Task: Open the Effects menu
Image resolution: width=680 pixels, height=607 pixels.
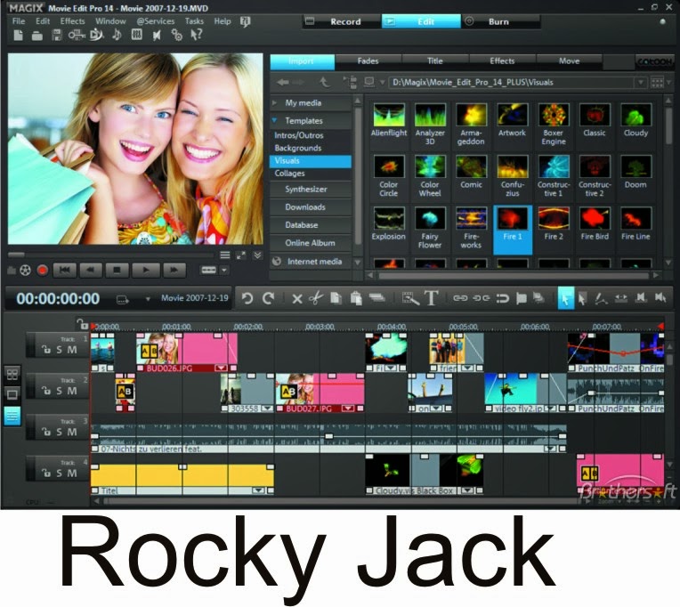Action: pos(72,20)
